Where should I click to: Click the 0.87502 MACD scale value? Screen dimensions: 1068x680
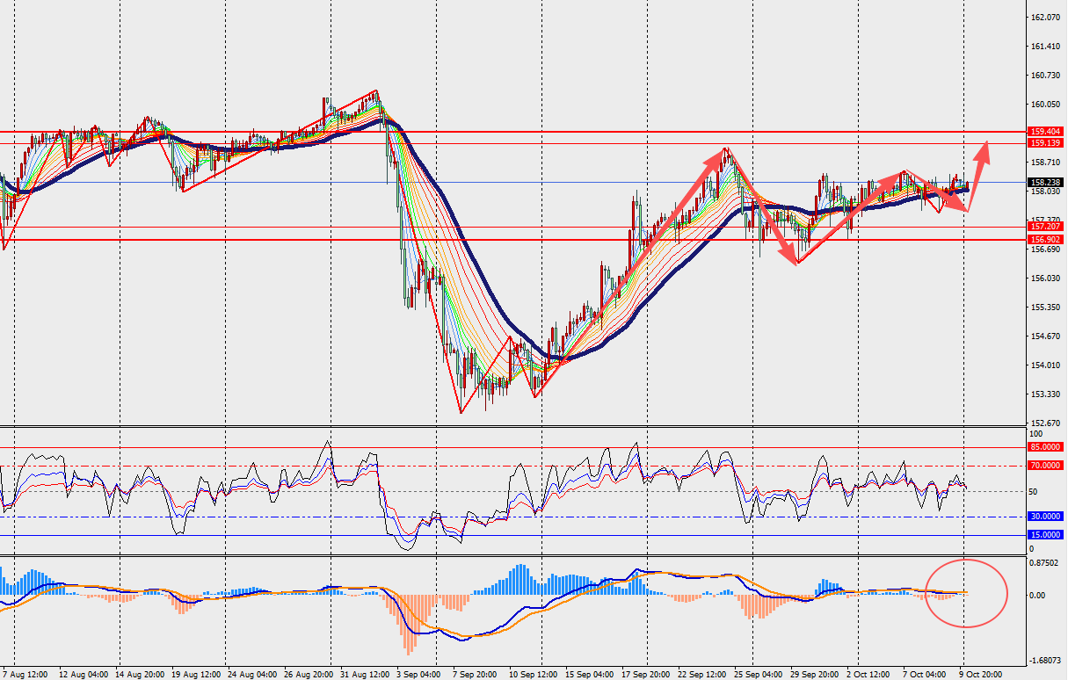coord(1043,563)
